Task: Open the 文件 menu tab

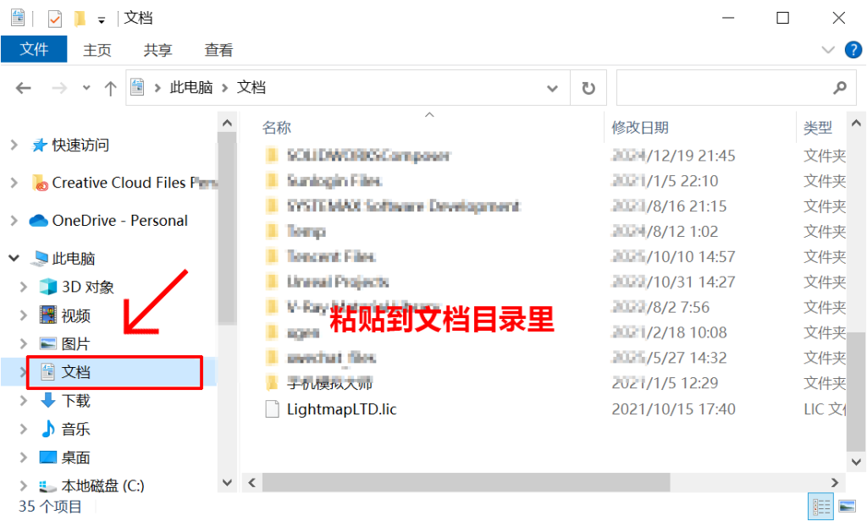Action: click(34, 49)
